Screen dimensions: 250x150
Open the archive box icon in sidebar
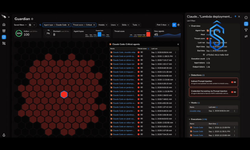(x=4, y=31)
